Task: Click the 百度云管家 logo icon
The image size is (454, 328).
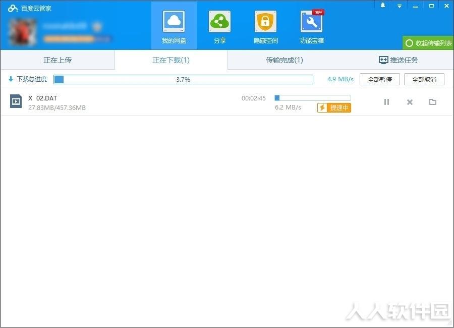Action: click(13, 8)
